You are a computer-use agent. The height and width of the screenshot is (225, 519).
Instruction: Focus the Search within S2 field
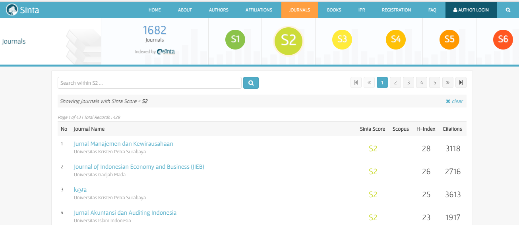pyautogui.click(x=149, y=83)
